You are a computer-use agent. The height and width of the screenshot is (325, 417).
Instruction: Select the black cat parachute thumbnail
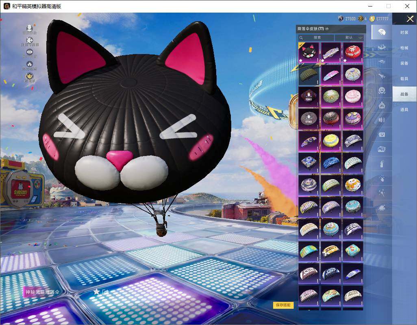pos(308,53)
